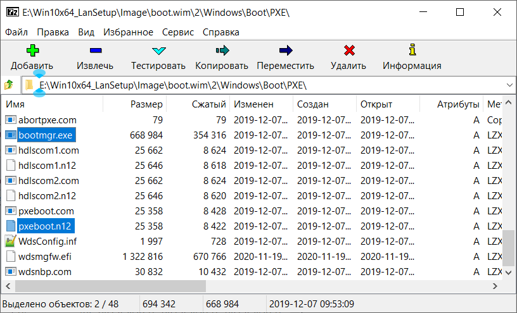Image resolution: width=517 pixels, height=313 pixels.
Task: Click the horizontal scrollbar right arrow
Action: (x=495, y=286)
